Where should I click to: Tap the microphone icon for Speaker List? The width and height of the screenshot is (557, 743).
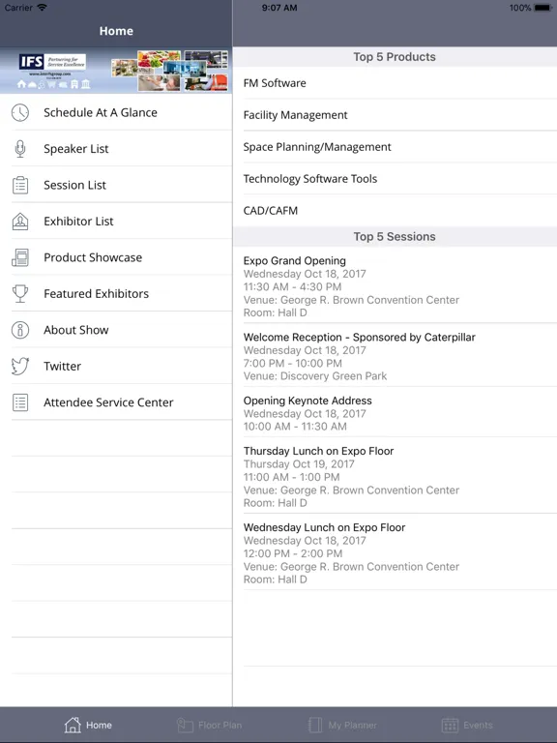[x=20, y=149]
